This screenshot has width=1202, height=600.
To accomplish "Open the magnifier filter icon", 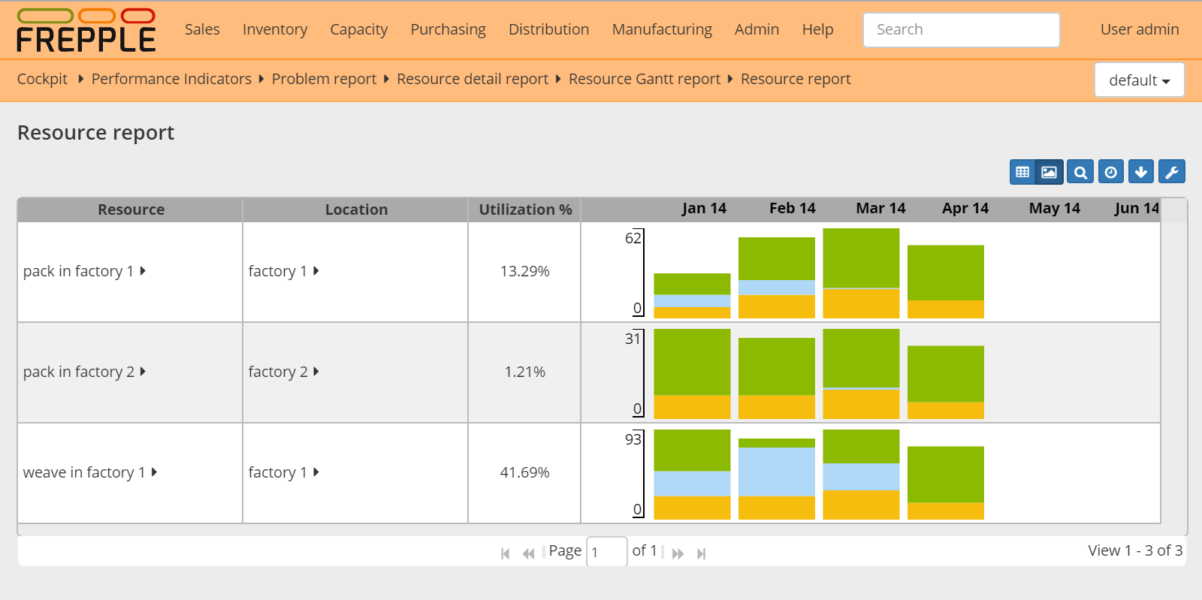I will pos(1080,172).
